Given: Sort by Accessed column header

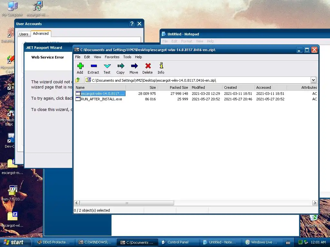Looking at the screenshot, I should click(270, 87).
